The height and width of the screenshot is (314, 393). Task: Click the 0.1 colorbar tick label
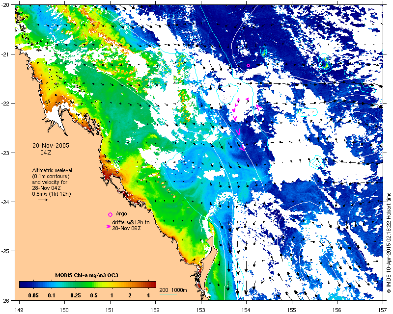(52, 295)
